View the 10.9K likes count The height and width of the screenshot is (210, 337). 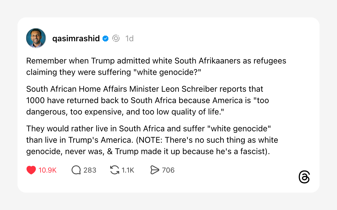tap(47, 170)
